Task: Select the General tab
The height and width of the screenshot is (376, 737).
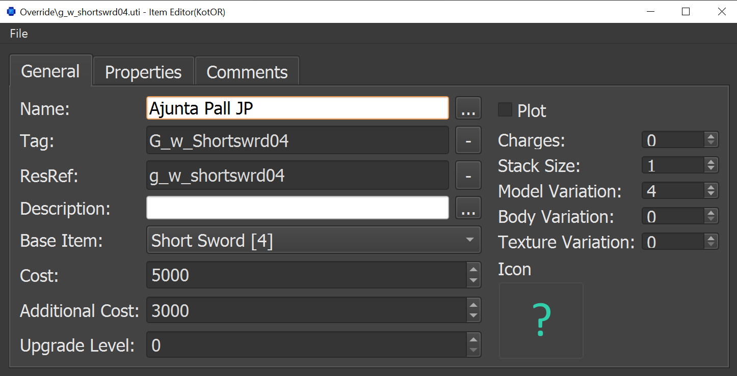Action: pyautogui.click(x=50, y=71)
